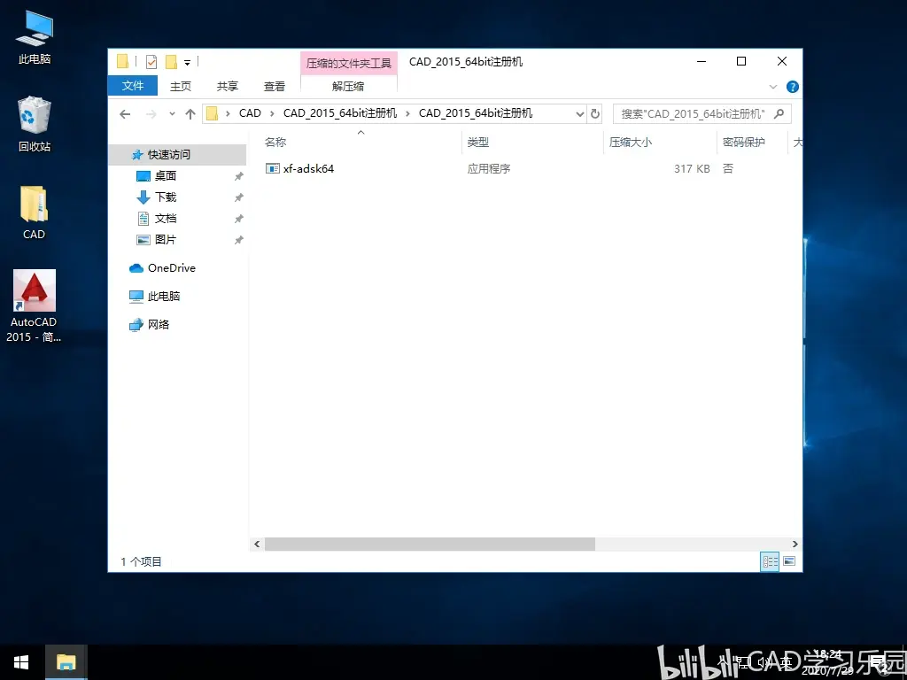Click the 1 个项目 status bar text
Viewport: 907px width, 680px height.
pos(141,561)
